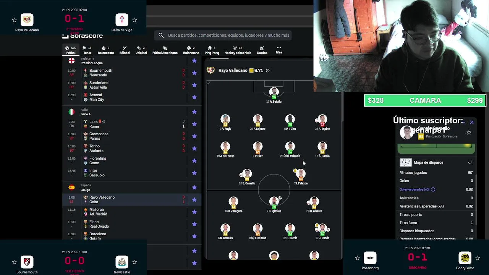This screenshot has height=275, width=489.
Task: Toggle favorite star for Serie A league
Action: (x=194, y=112)
